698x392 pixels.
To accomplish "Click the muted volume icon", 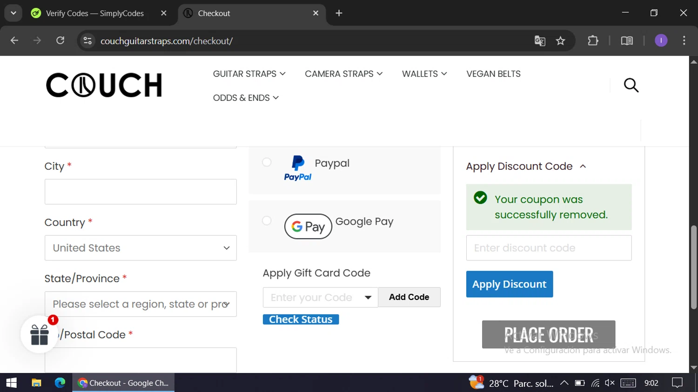I will click(x=610, y=383).
